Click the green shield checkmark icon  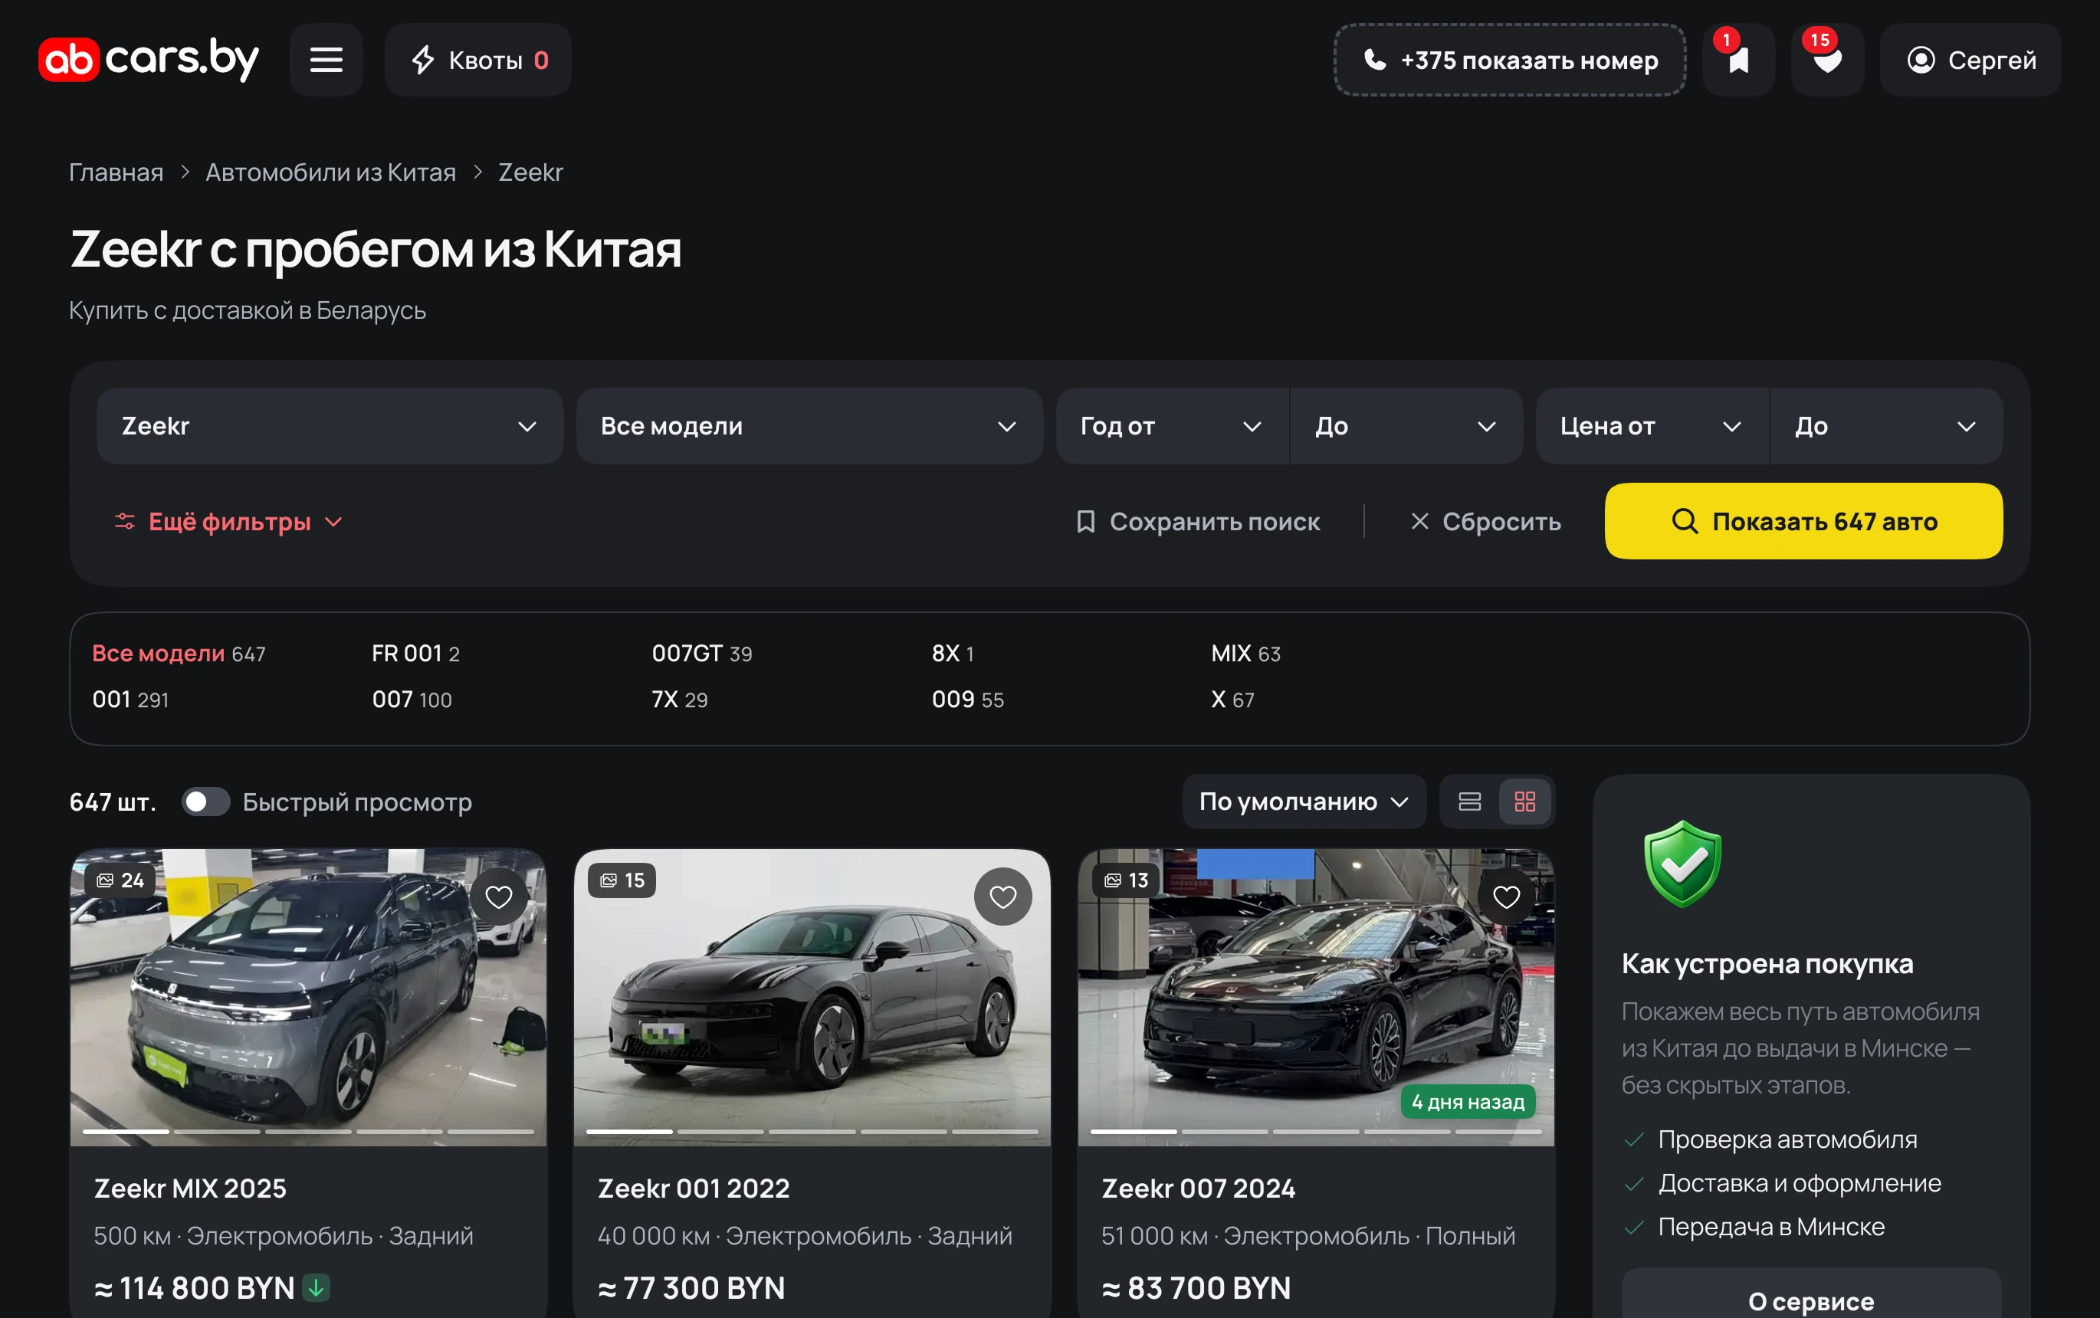1682,864
